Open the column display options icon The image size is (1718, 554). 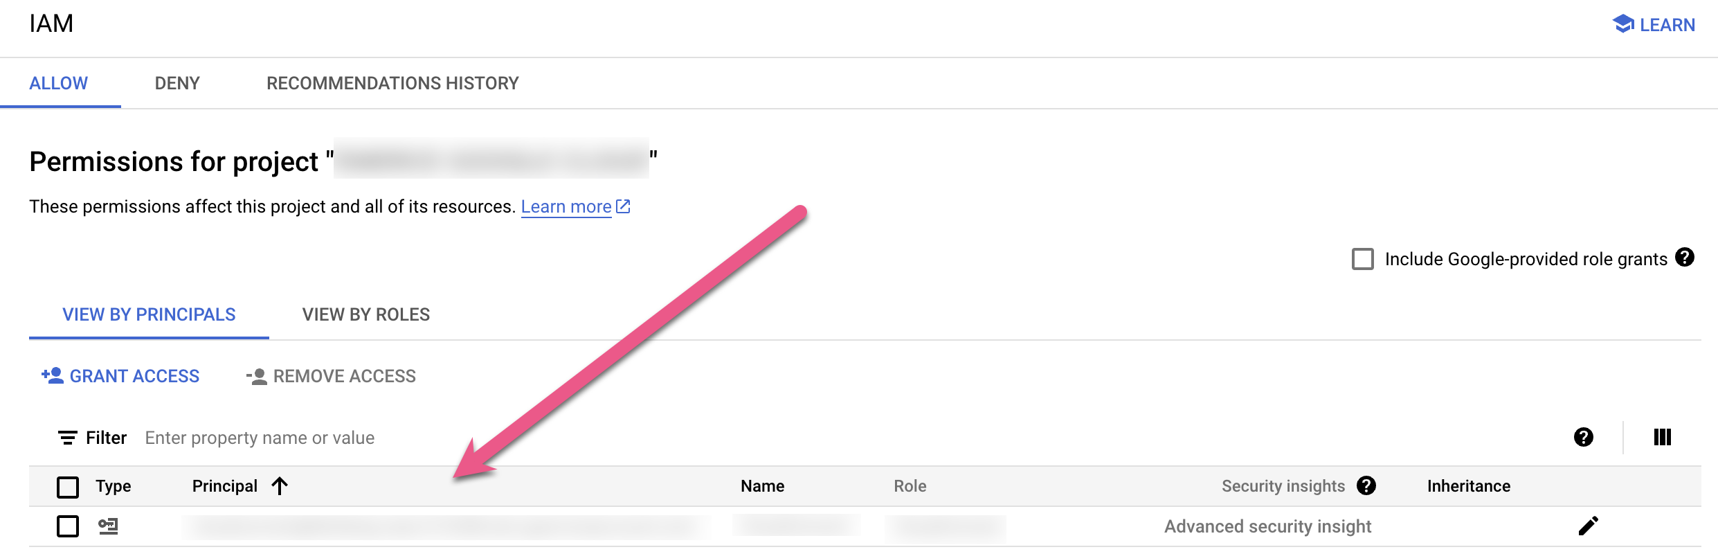point(1663,437)
